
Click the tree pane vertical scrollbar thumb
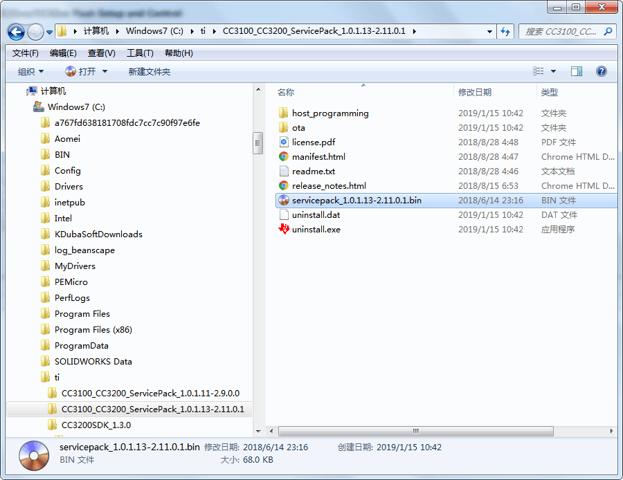coord(258,143)
